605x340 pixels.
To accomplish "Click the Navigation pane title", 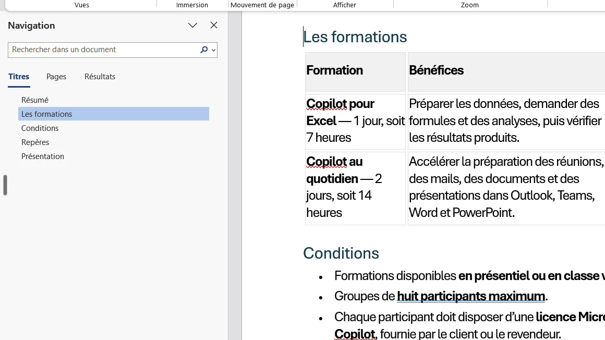I will pyautogui.click(x=32, y=26).
